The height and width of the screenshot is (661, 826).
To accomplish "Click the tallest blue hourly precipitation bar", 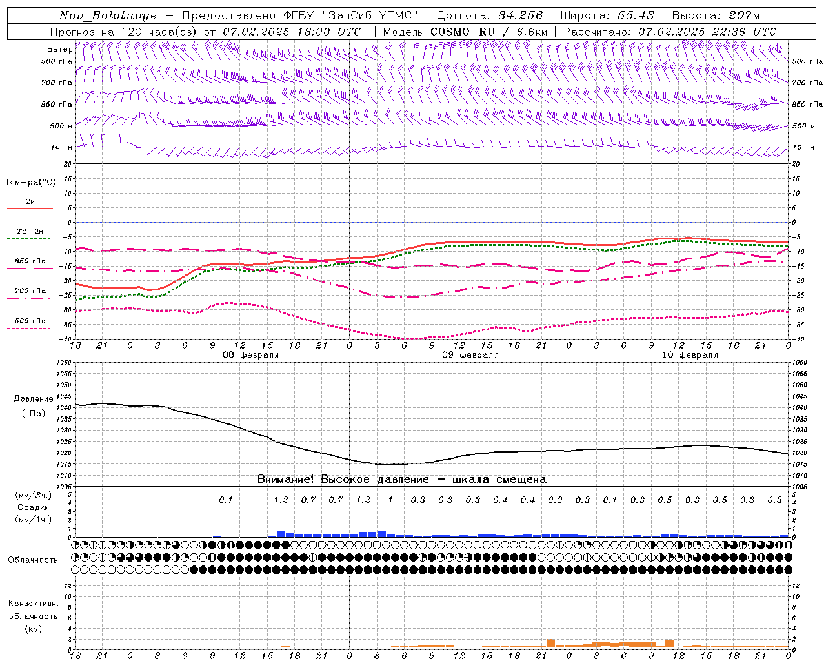I will point(281,534).
